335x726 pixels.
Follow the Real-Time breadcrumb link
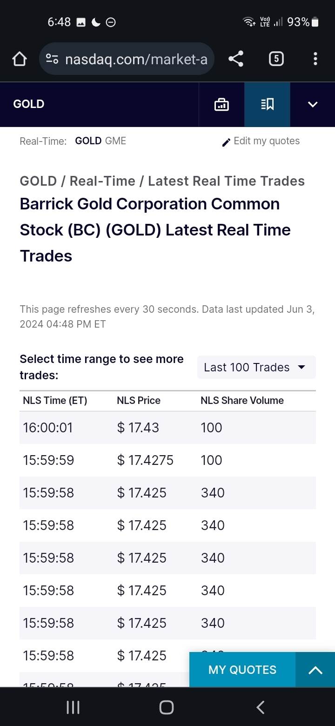[102, 181]
